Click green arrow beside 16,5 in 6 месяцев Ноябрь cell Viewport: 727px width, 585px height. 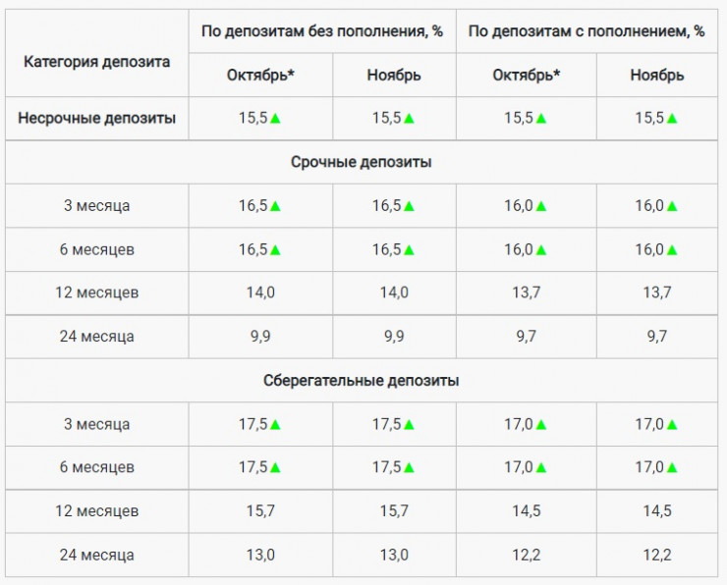coord(409,250)
